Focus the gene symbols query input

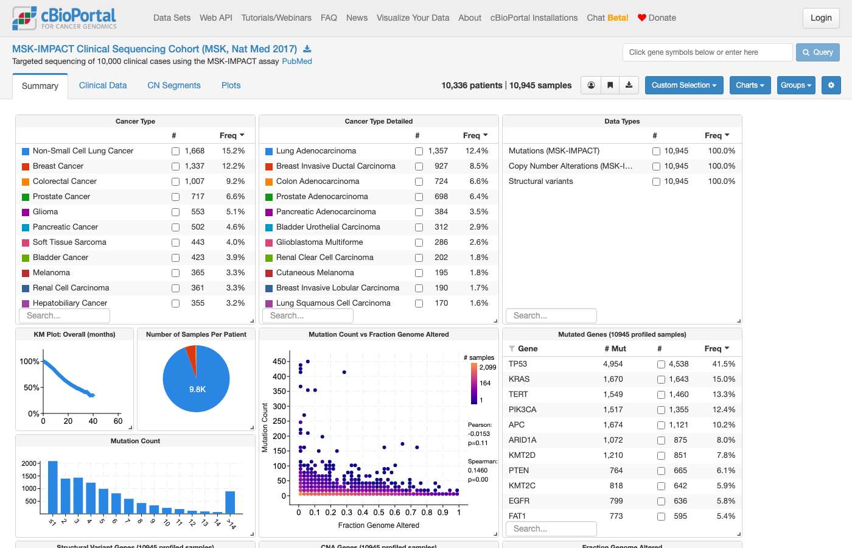pyautogui.click(x=707, y=52)
